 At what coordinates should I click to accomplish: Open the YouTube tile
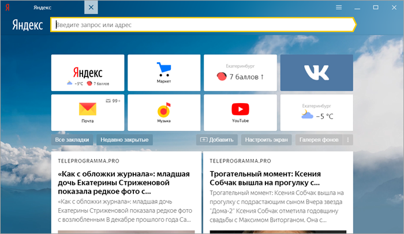(241, 112)
